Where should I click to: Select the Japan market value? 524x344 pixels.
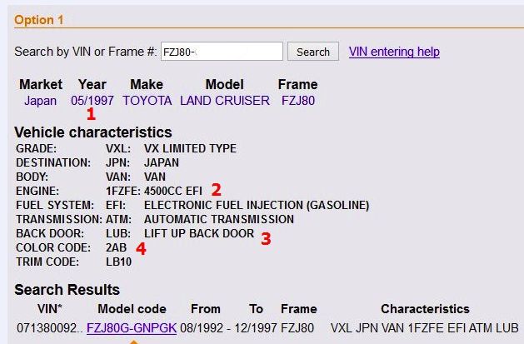coord(41,101)
